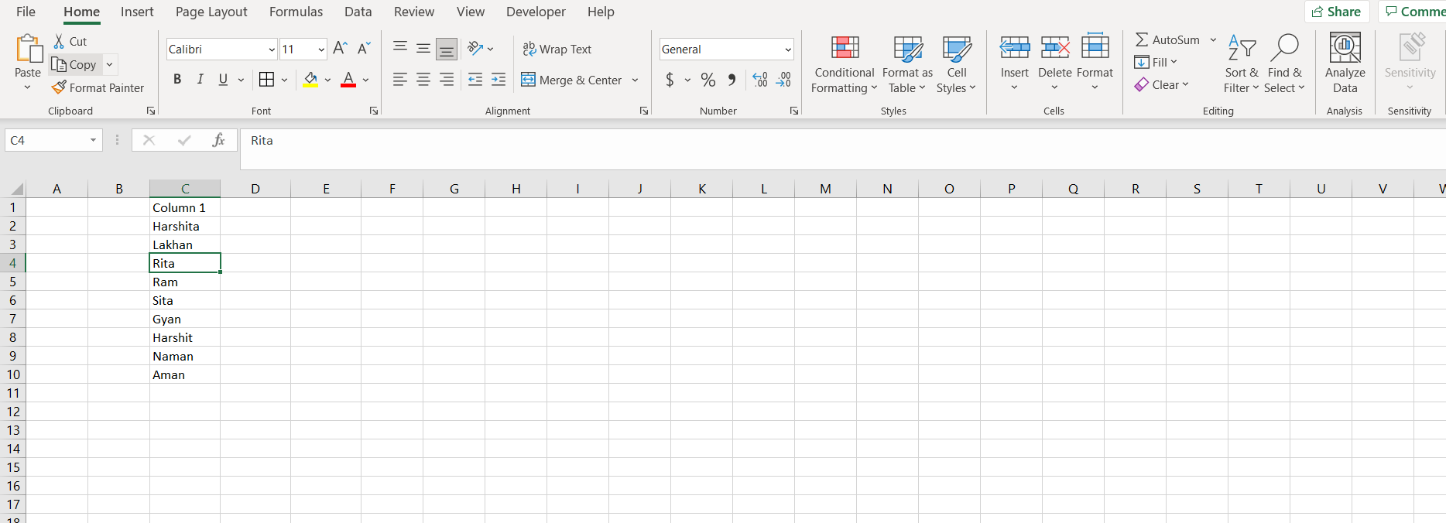Toggle Wrap Text
The width and height of the screenshot is (1446, 523).
(557, 49)
